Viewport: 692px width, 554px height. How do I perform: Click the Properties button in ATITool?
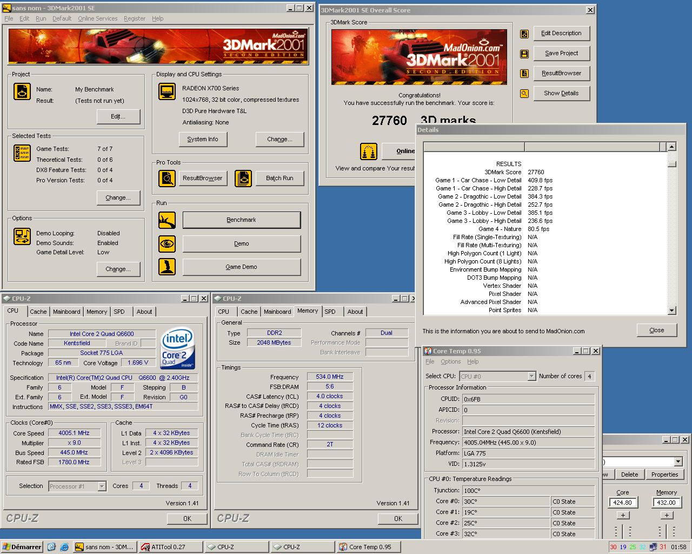[664, 474]
